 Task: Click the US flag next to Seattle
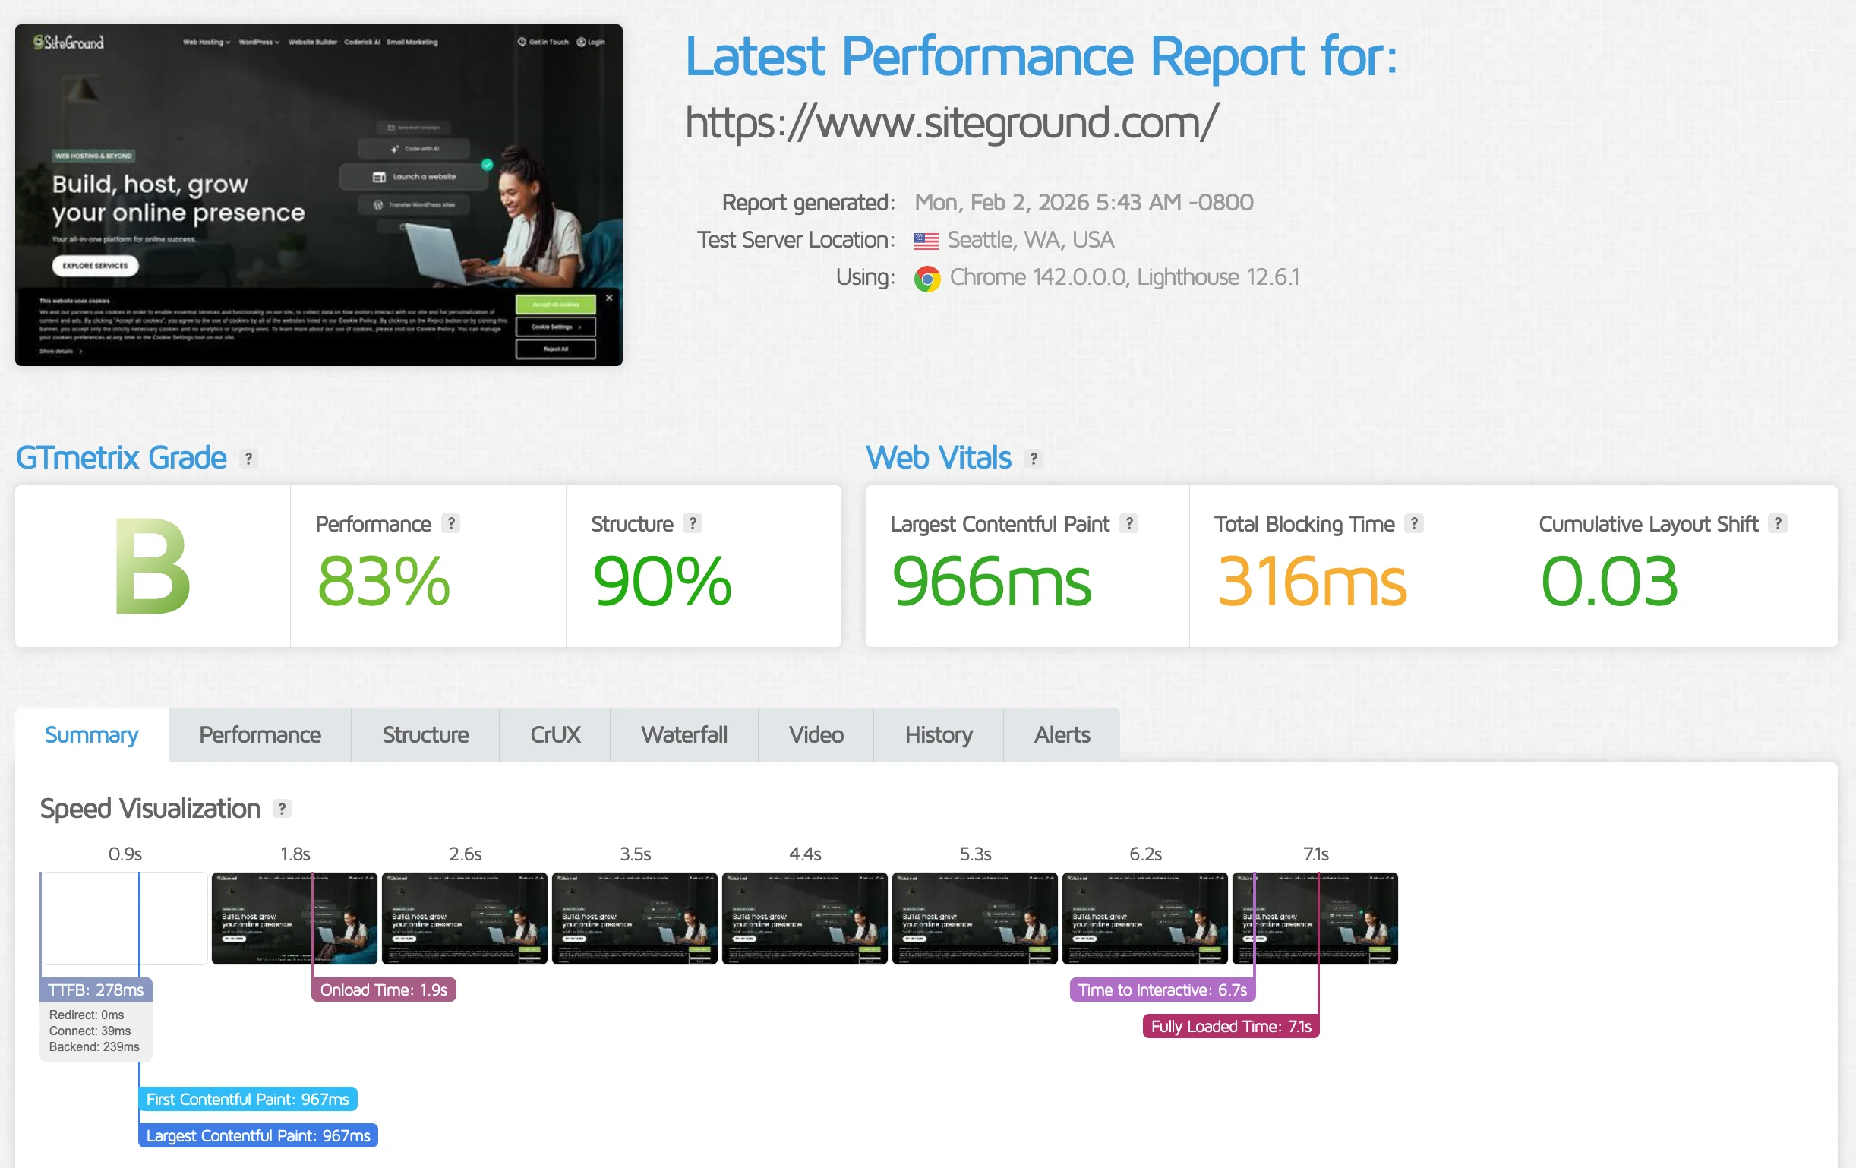926,241
